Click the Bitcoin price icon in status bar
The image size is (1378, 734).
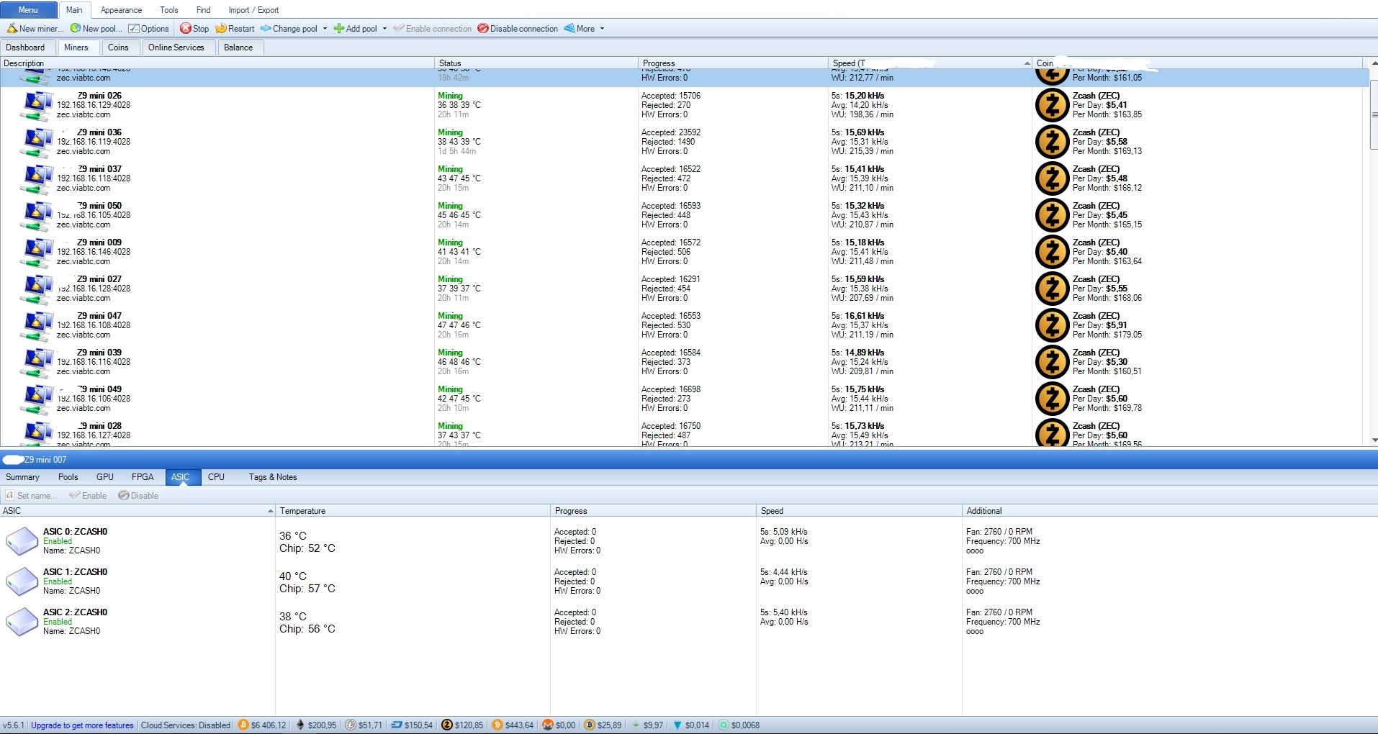coord(243,725)
